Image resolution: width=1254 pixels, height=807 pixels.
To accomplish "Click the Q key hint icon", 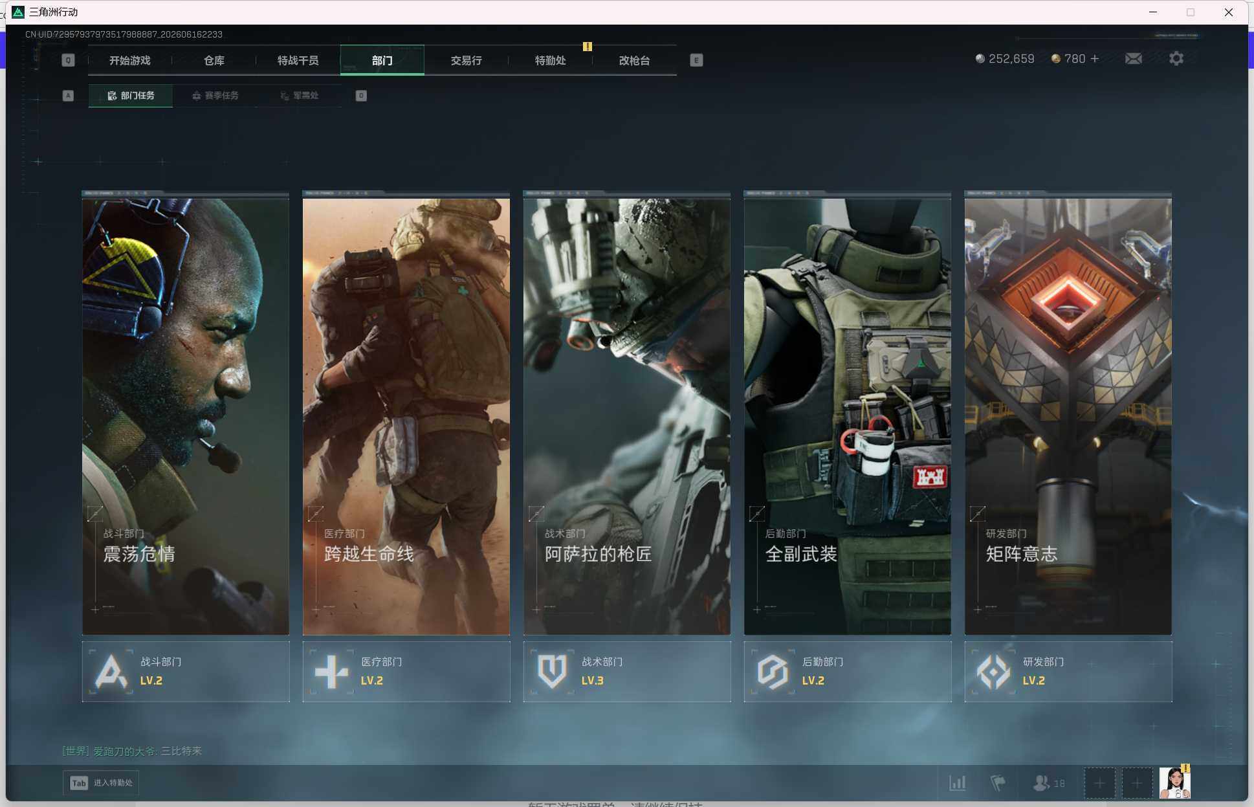I will (x=68, y=60).
